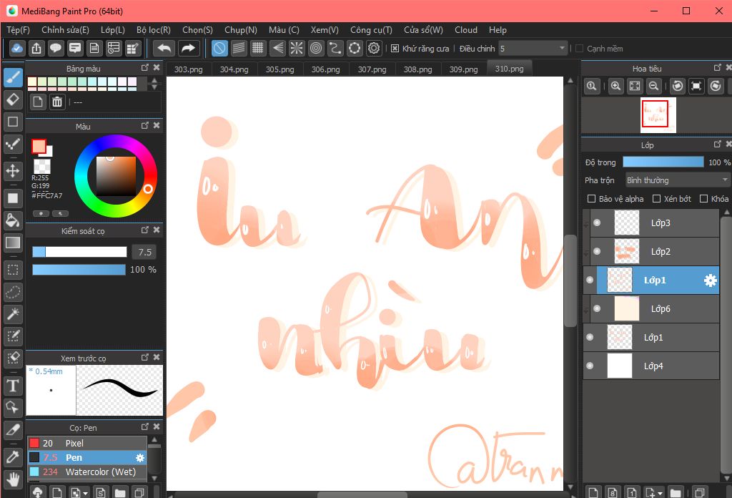Viewport: 732px width, 498px height.
Task: Activate the Hand pan tool
Action: tap(12, 479)
